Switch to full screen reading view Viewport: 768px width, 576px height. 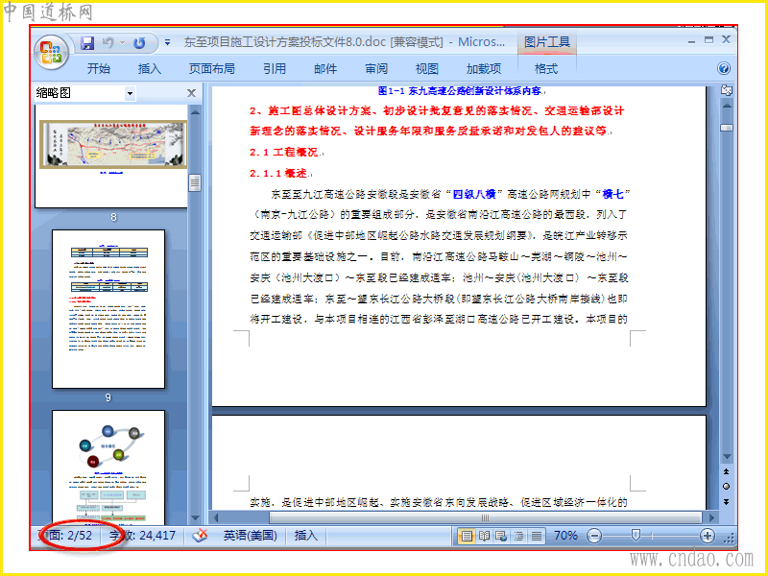[x=484, y=536]
